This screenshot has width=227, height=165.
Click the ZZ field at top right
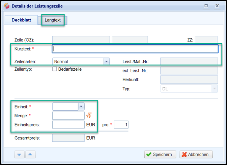click(x=206, y=40)
